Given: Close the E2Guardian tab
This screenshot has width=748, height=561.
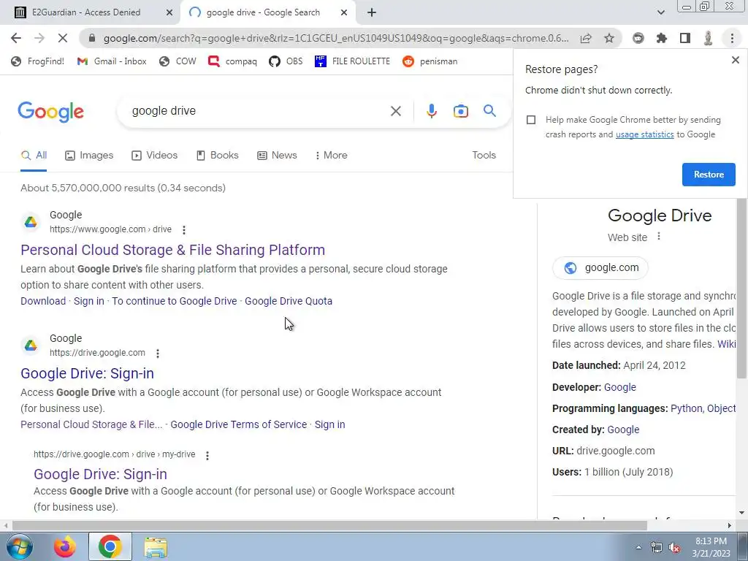Looking at the screenshot, I should (x=169, y=13).
